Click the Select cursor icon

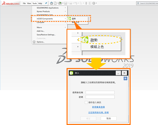pyautogui.click(x=81, y=3)
